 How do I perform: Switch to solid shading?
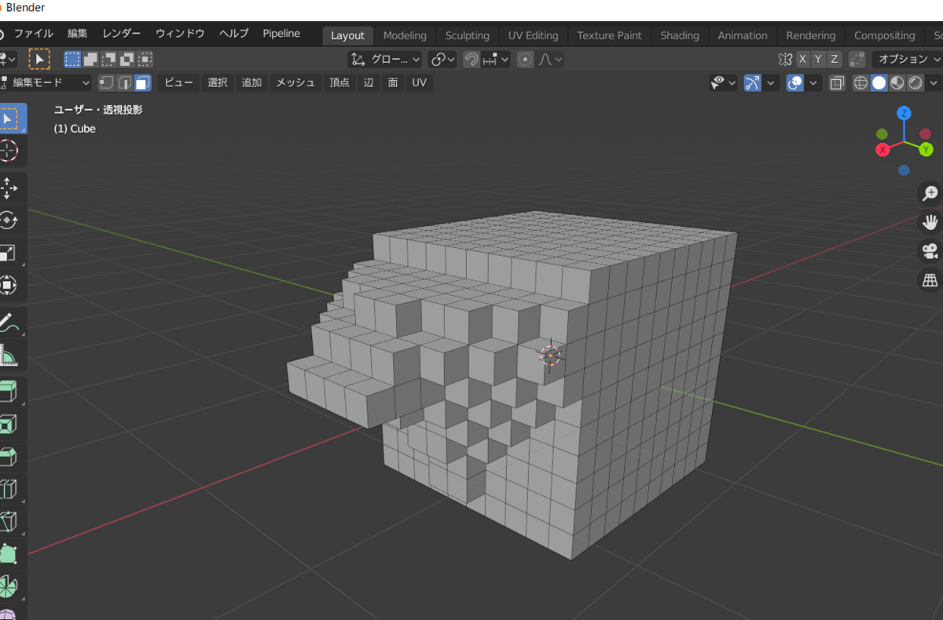(x=879, y=82)
